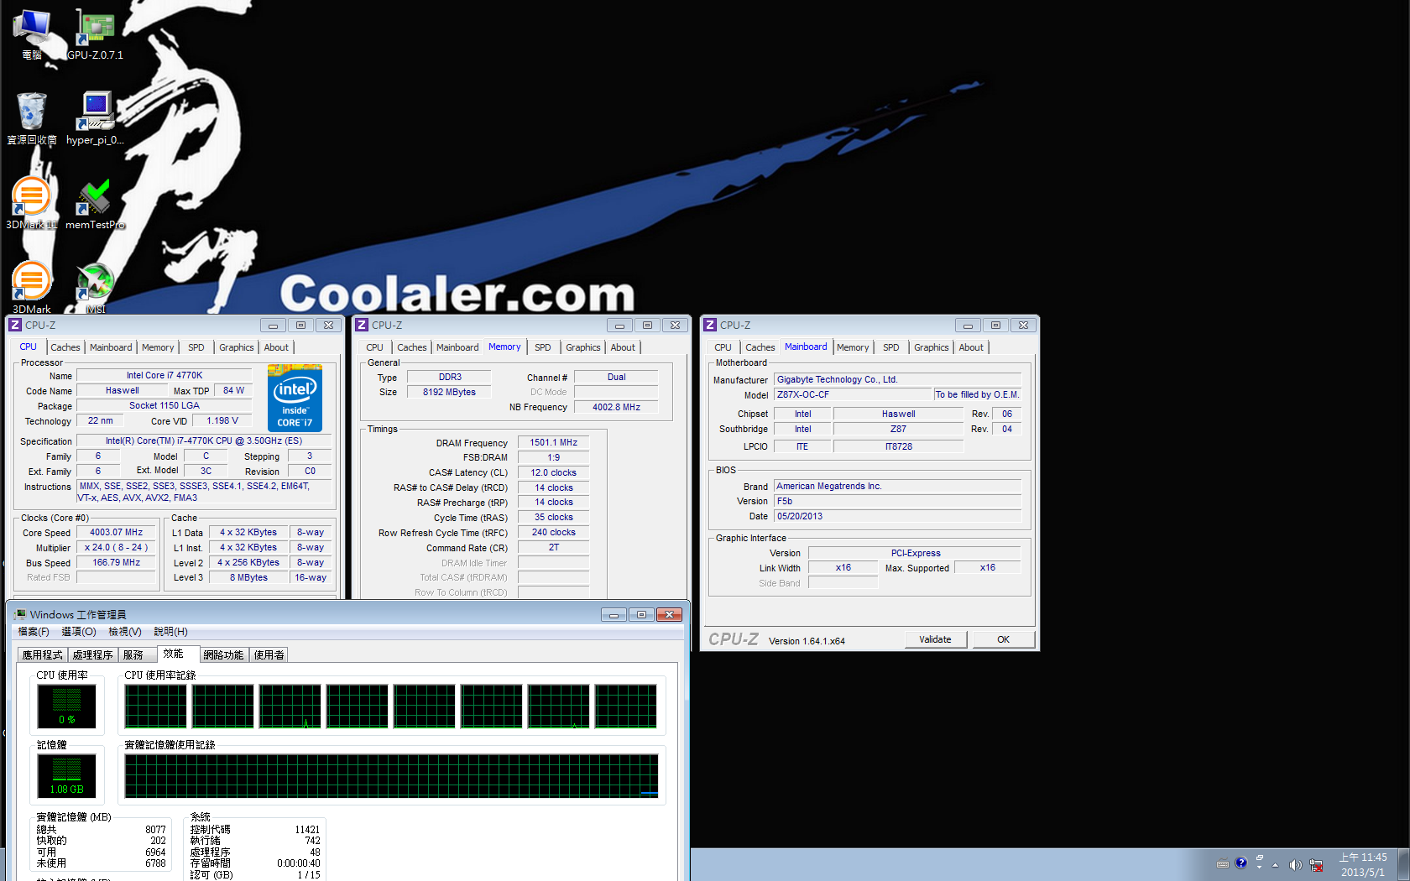Click the BIOS Version field F5b
Image resolution: width=1410 pixels, height=881 pixels.
[x=897, y=501]
